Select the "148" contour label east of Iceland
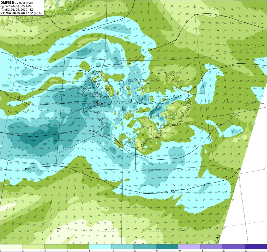The image size is (267, 252). [x=220, y=125]
